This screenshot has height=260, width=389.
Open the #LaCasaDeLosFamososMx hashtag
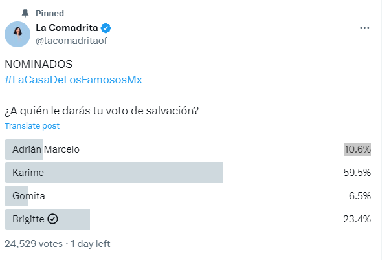[x=73, y=80]
